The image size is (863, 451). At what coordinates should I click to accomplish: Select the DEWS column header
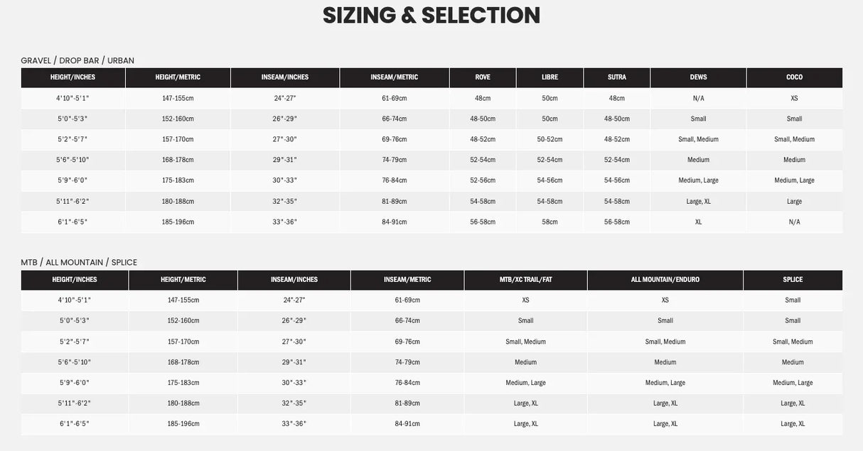[x=698, y=77]
